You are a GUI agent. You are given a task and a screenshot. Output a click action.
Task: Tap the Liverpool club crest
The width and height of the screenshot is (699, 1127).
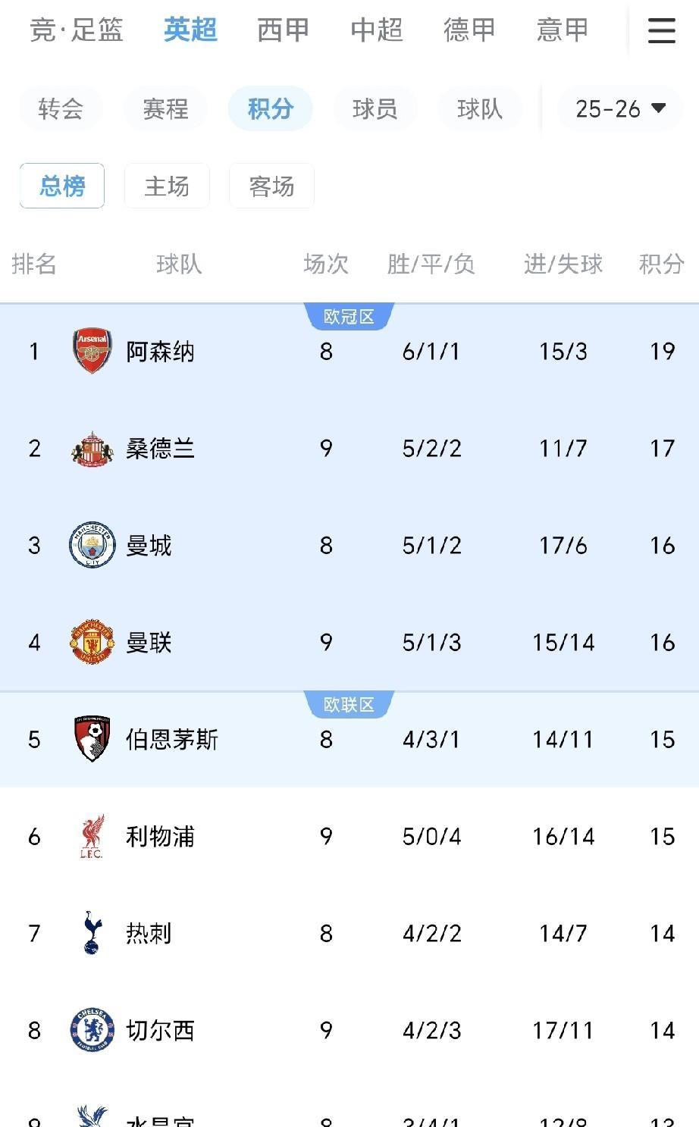tap(92, 836)
